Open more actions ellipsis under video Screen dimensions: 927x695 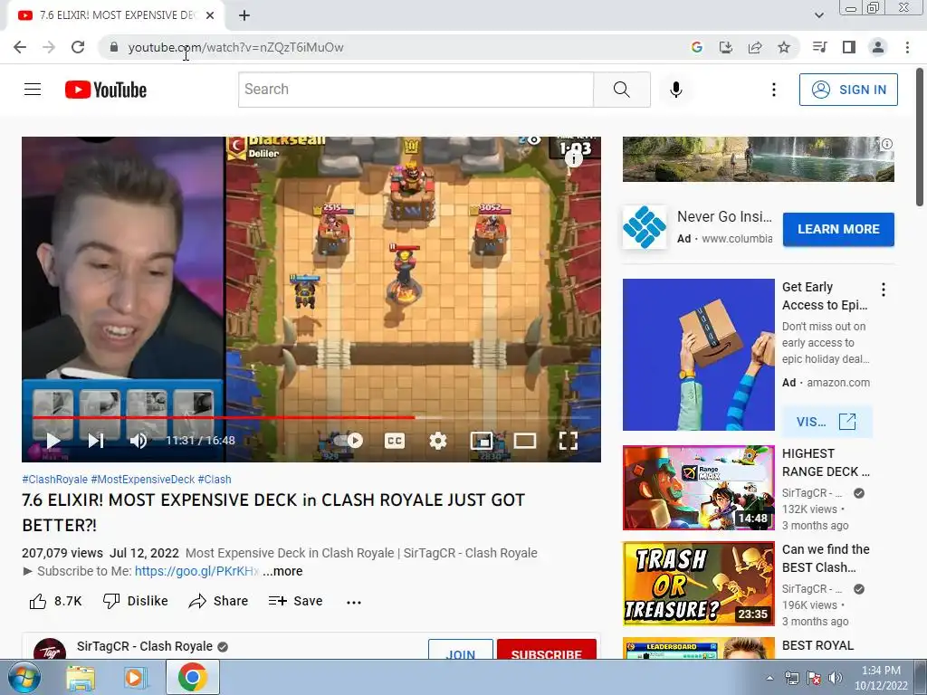[354, 602]
